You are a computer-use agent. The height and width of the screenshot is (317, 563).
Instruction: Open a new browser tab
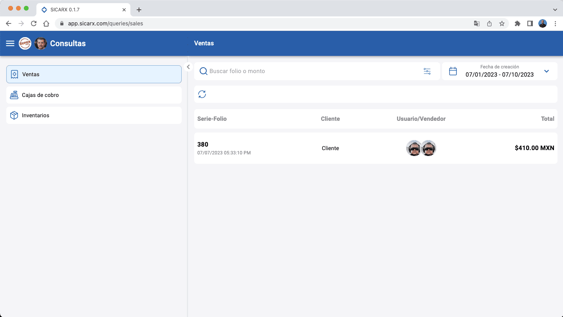(139, 10)
